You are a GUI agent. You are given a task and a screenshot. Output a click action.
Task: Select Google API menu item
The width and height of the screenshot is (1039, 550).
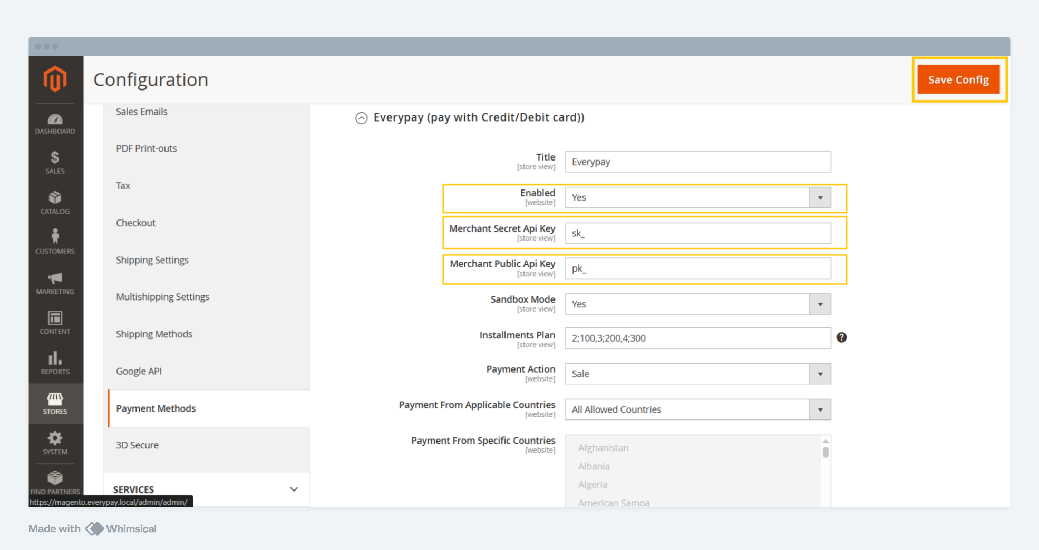pyautogui.click(x=139, y=371)
